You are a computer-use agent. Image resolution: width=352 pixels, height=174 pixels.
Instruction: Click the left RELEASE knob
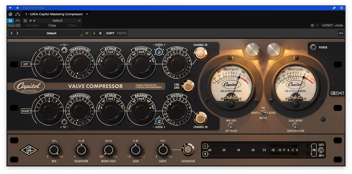pos(141,64)
